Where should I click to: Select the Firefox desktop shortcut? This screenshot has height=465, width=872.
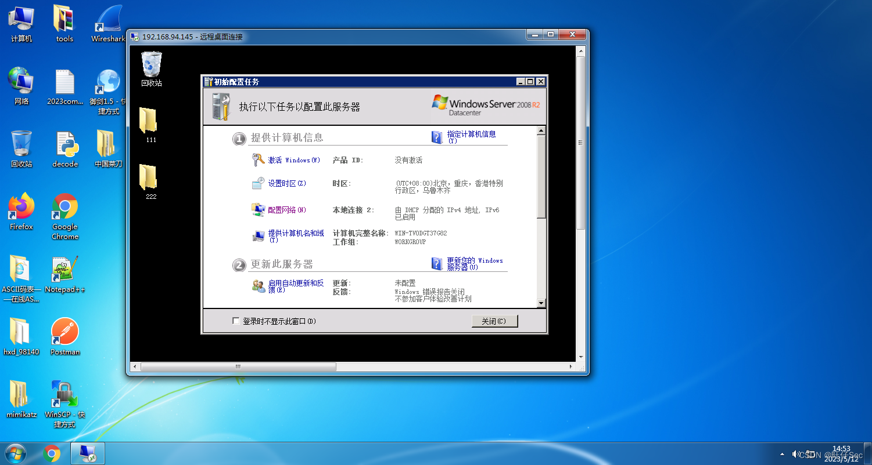click(21, 211)
